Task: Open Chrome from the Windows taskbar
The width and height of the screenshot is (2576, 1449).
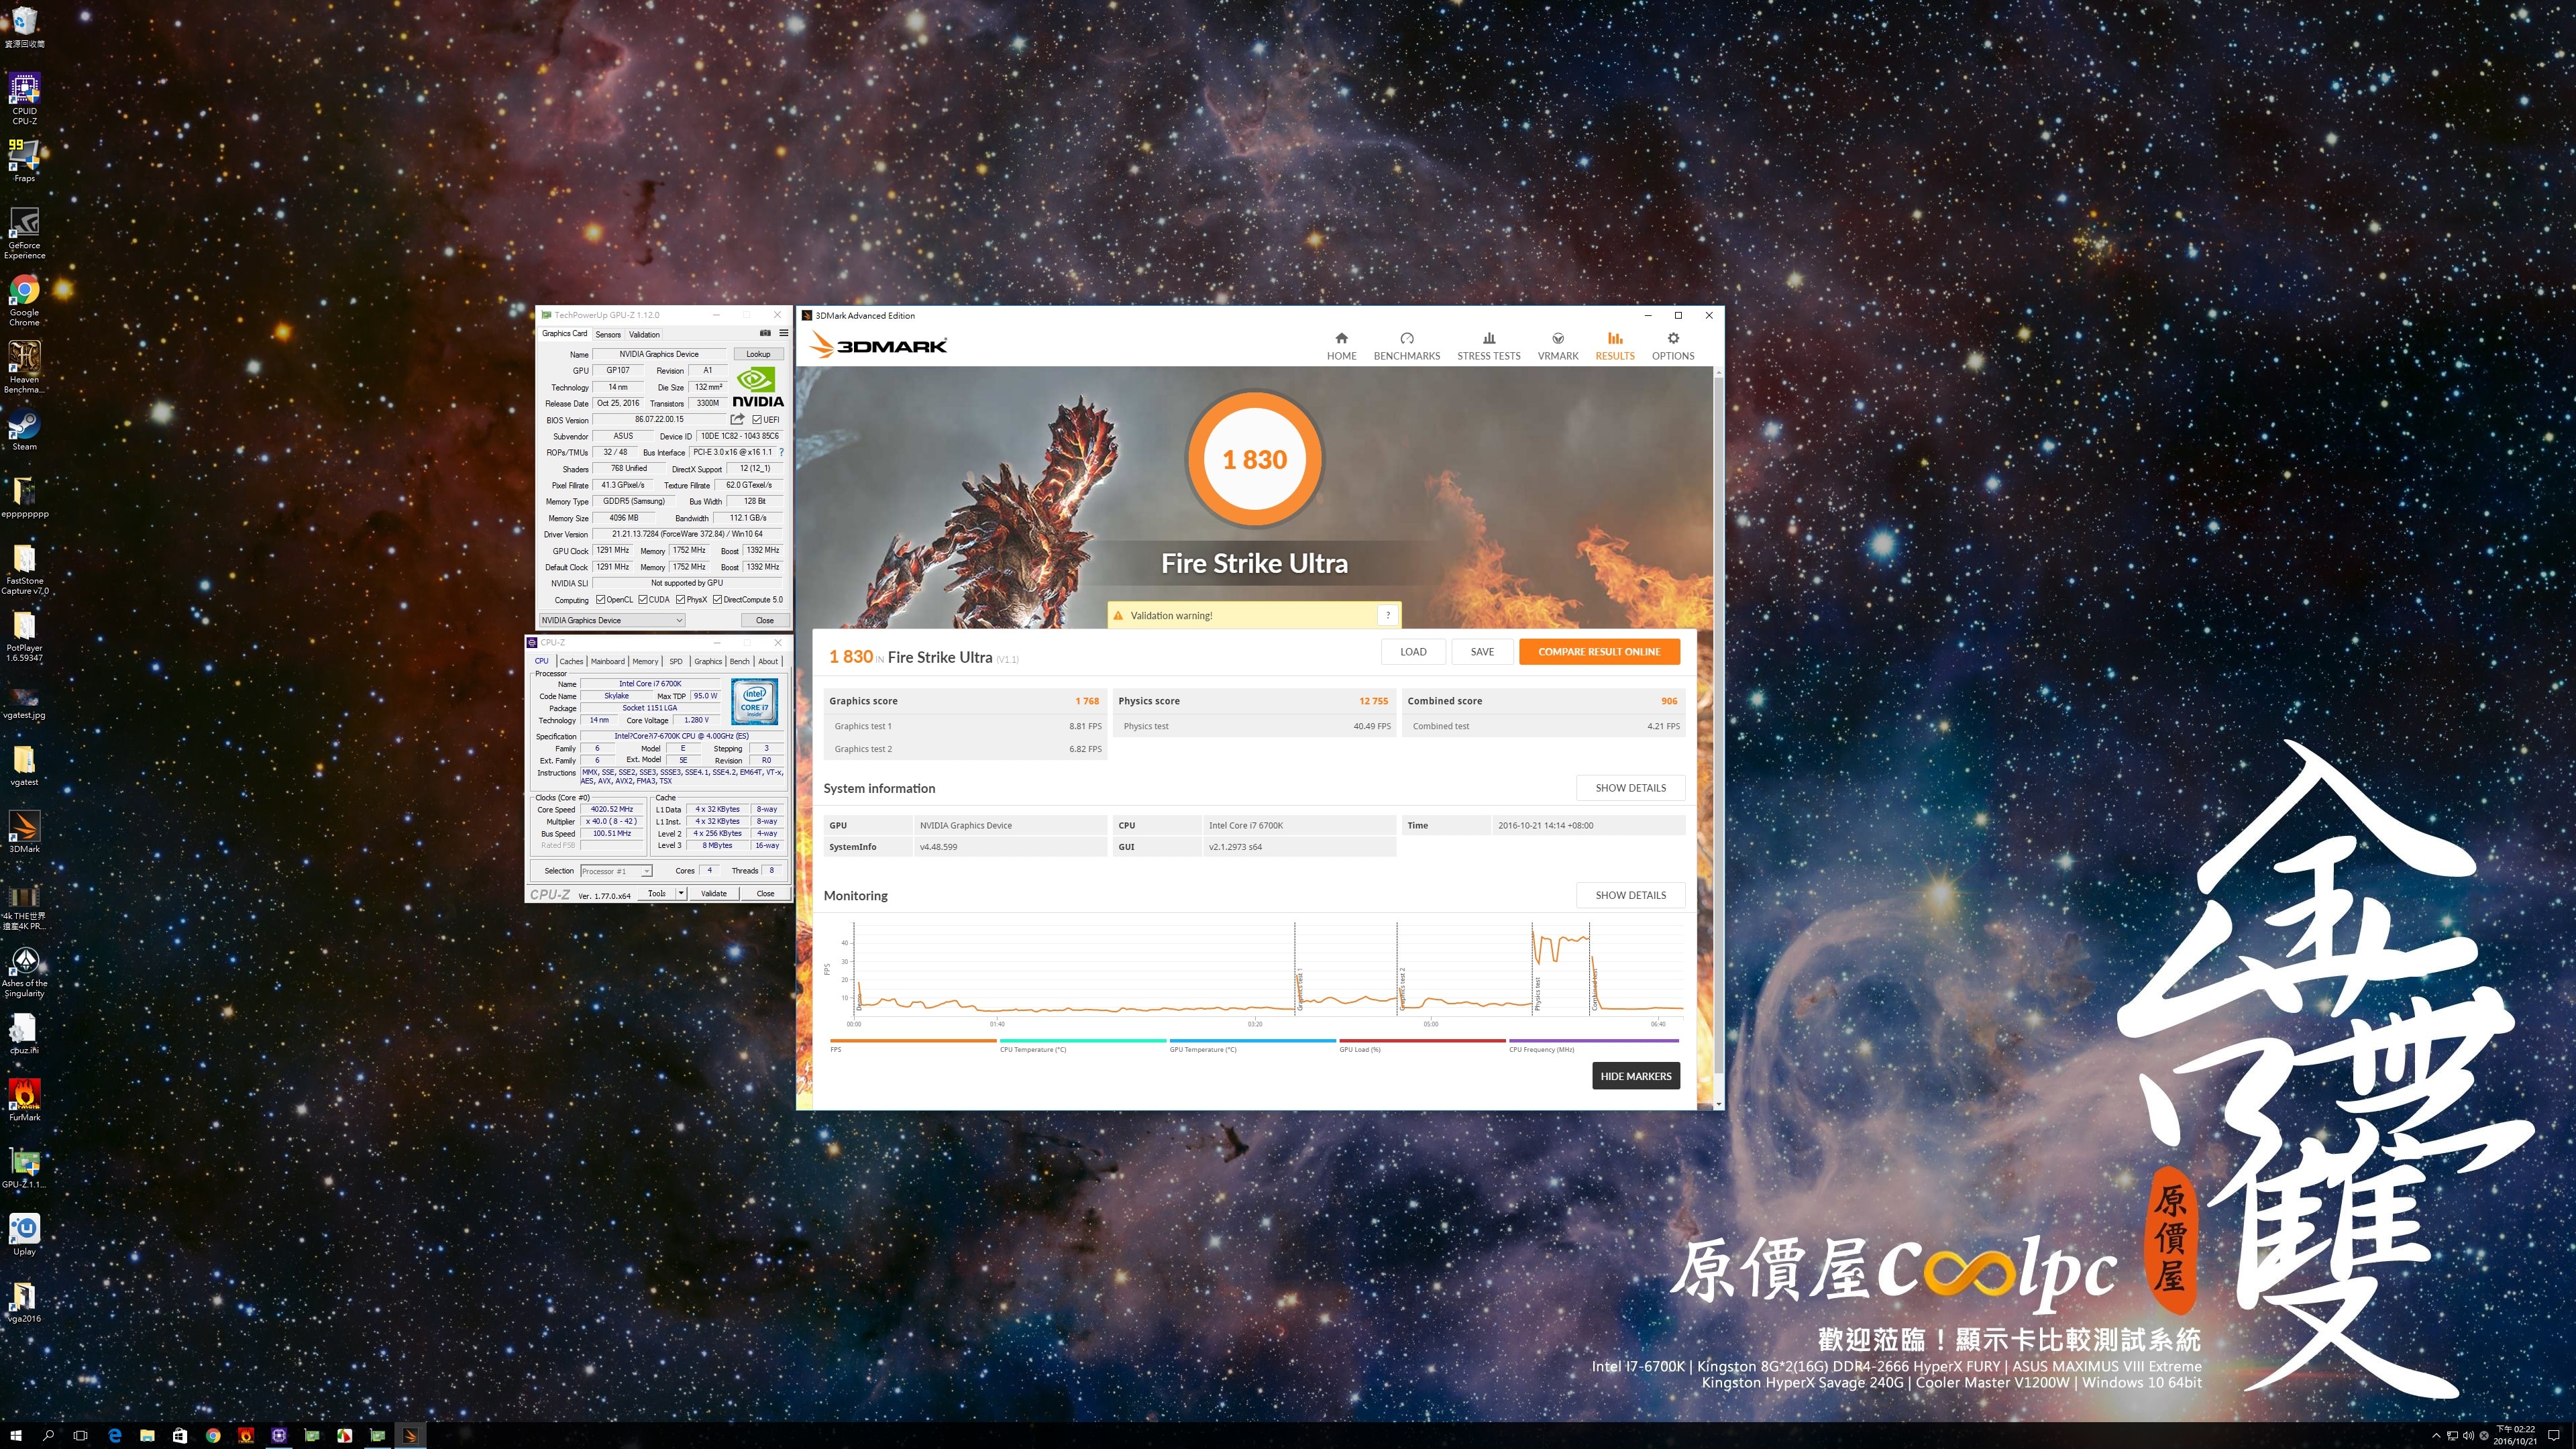Action: click(213, 1436)
